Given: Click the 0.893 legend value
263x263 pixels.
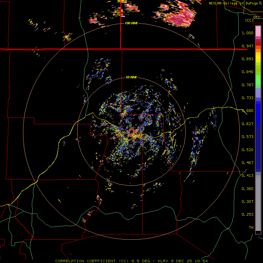Looking at the screenshot, I should coord(248,59).
